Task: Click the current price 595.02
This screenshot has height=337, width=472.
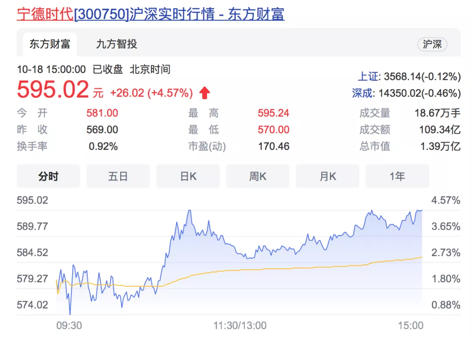Action: point(53,90)
